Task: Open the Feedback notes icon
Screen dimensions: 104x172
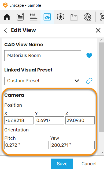Action: [20, 17]
